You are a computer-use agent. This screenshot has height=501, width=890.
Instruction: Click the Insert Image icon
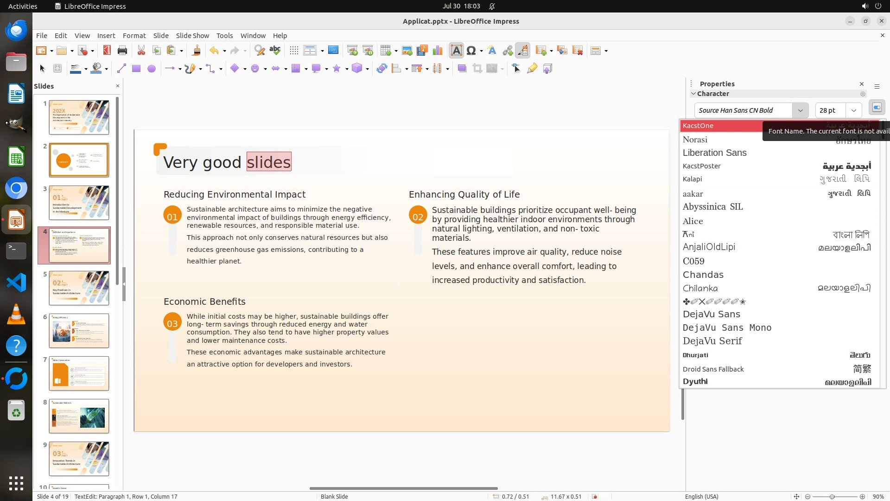[x=407, y=51]
